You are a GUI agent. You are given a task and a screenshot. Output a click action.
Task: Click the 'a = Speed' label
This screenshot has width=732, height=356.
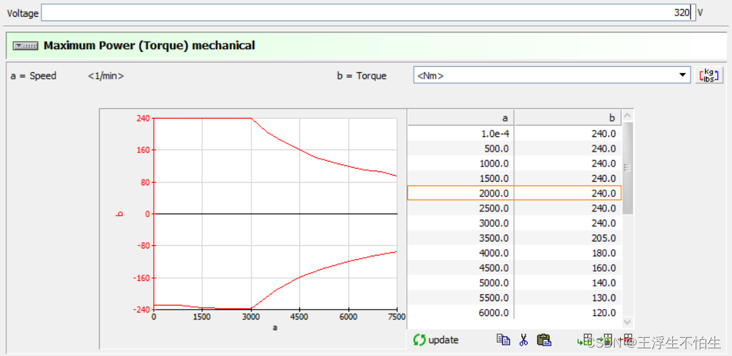pos(33,76)
